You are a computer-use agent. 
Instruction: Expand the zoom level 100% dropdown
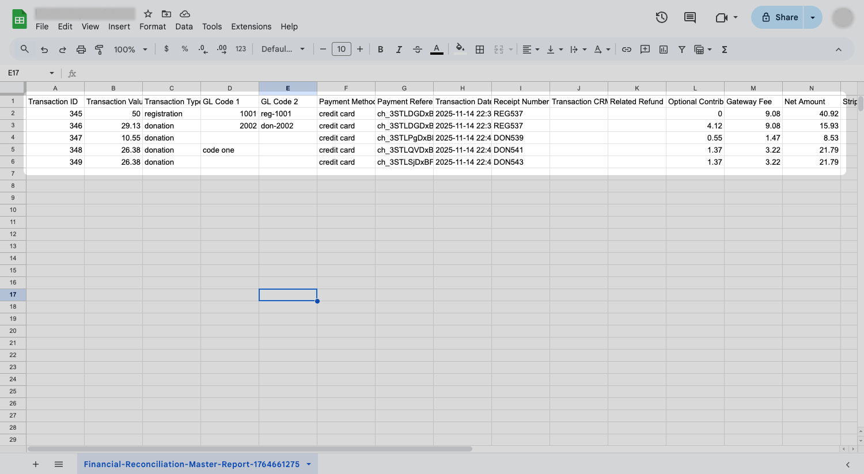(x=130, y=50)
